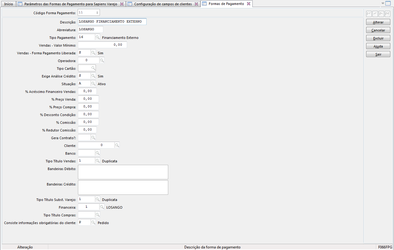394x250 pixels.
Task: Click the Bandeiras Débito text area
Action: pyautogui.click(x=123, y=172)
